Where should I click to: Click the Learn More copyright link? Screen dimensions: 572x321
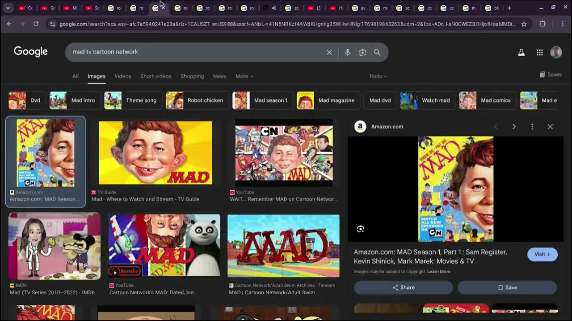pyautogui.click(x=439, y=272)
